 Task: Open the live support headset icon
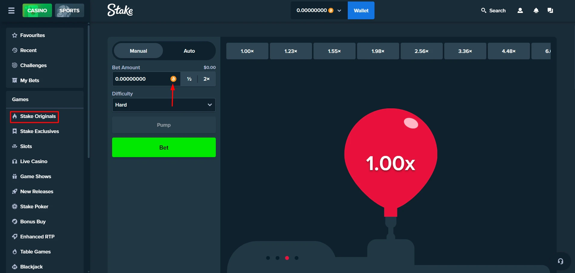[561, 261]
